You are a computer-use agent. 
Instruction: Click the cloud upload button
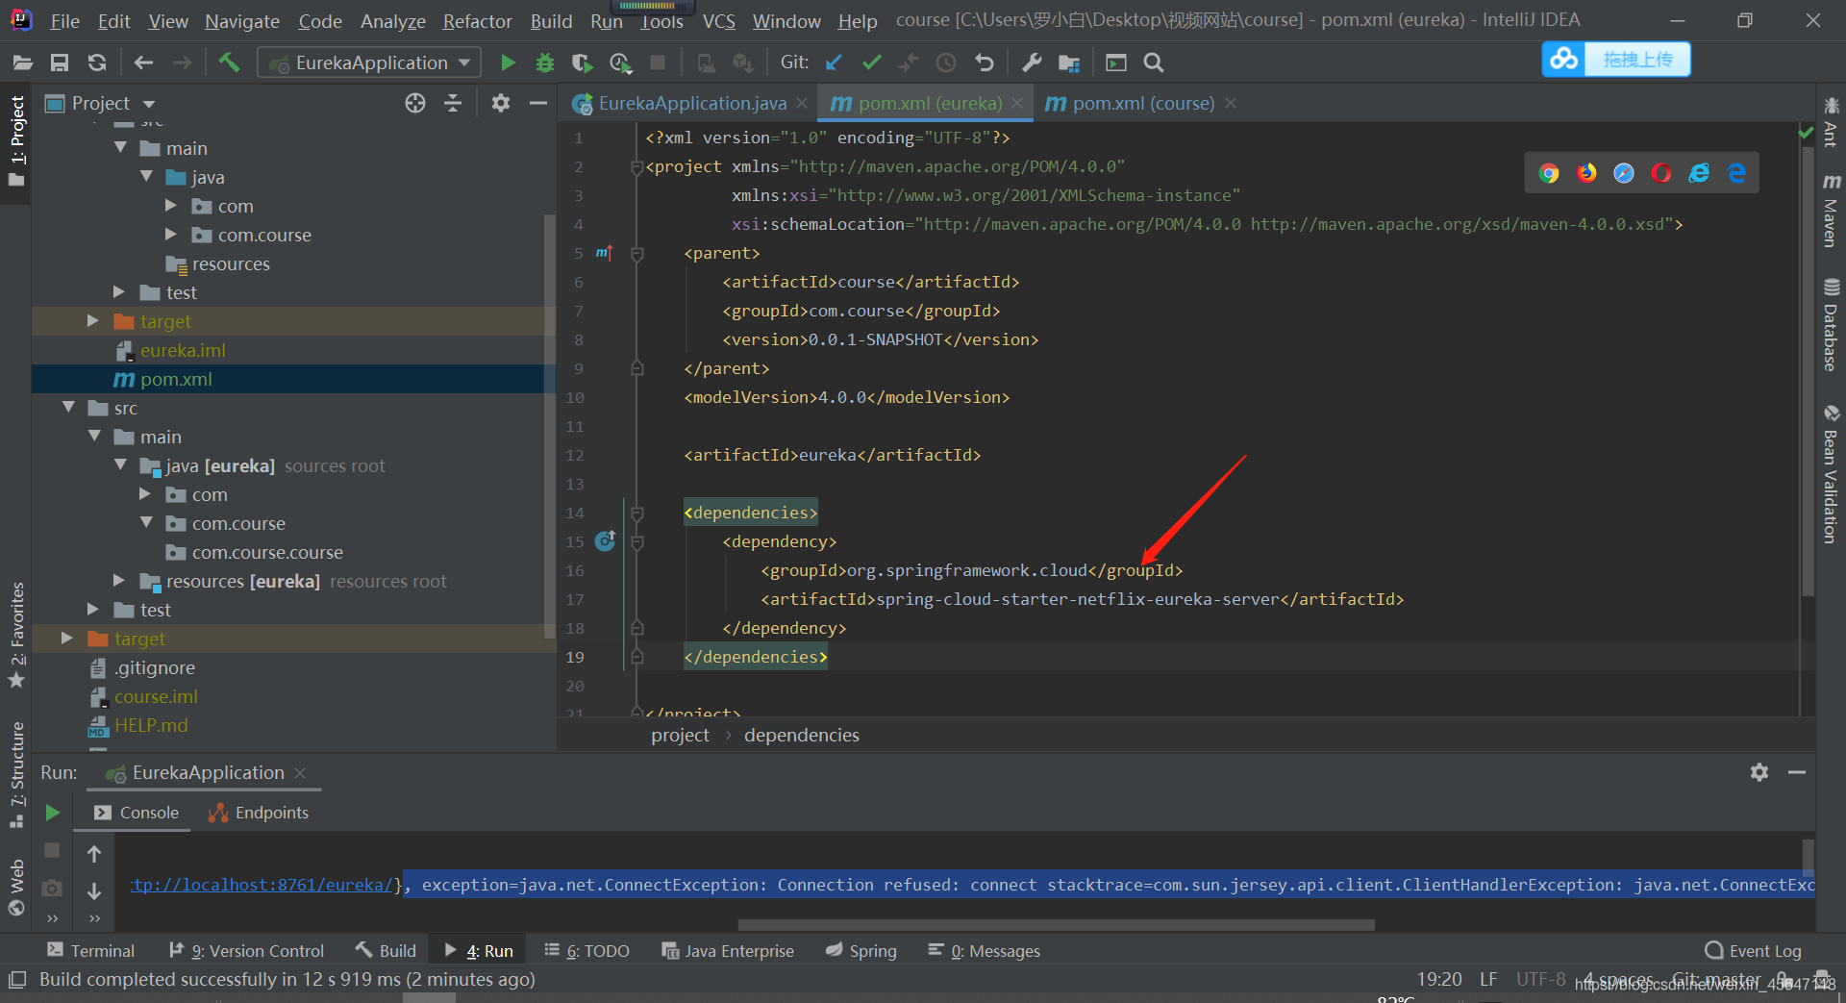(x=1616, y=60)
